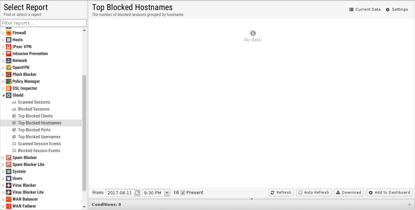Click the Filter reports input field
Viewport: 415px width, 210px height.
(44, 23)
